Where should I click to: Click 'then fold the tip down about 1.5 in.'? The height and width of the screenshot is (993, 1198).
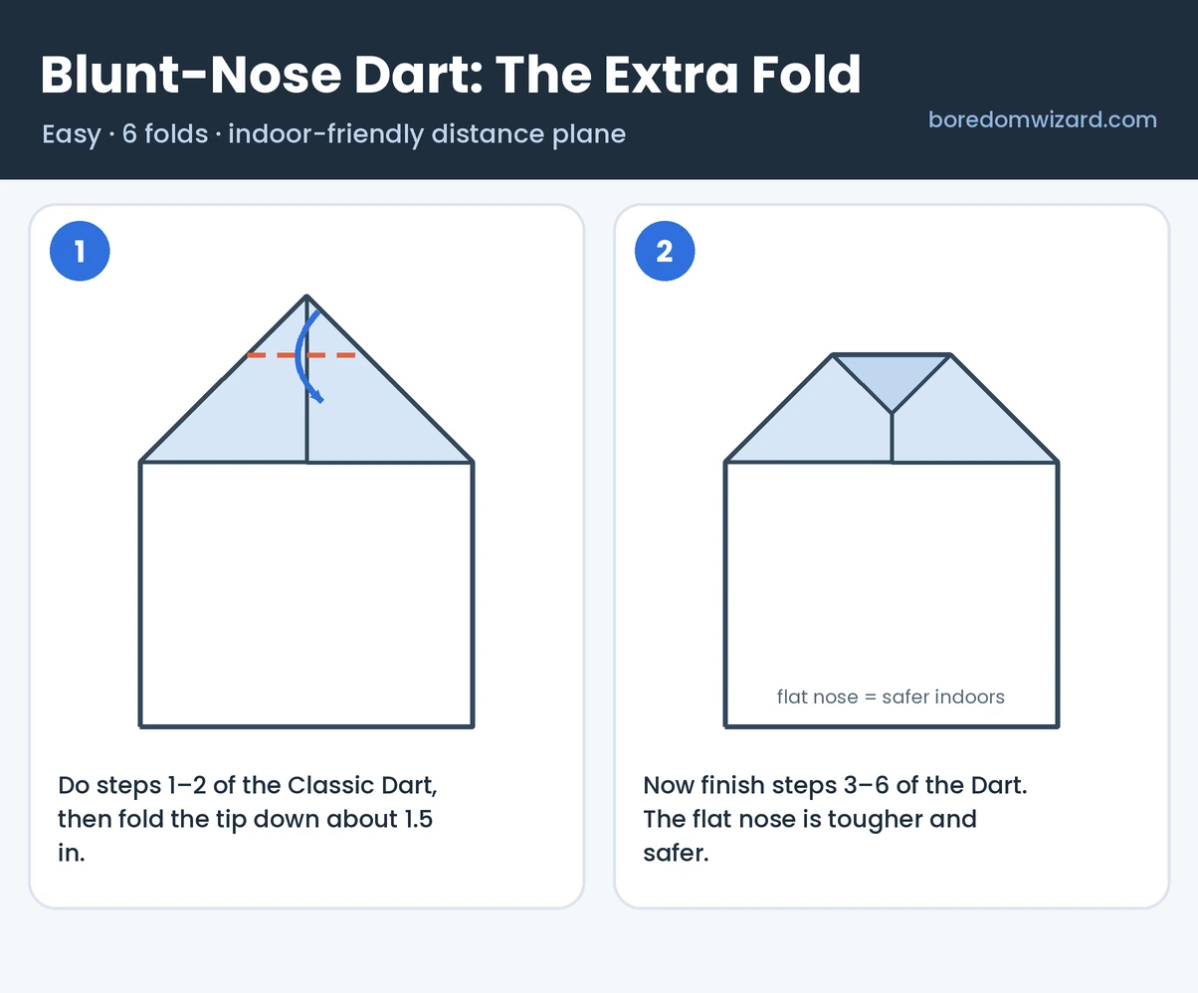tap(245, 836)
